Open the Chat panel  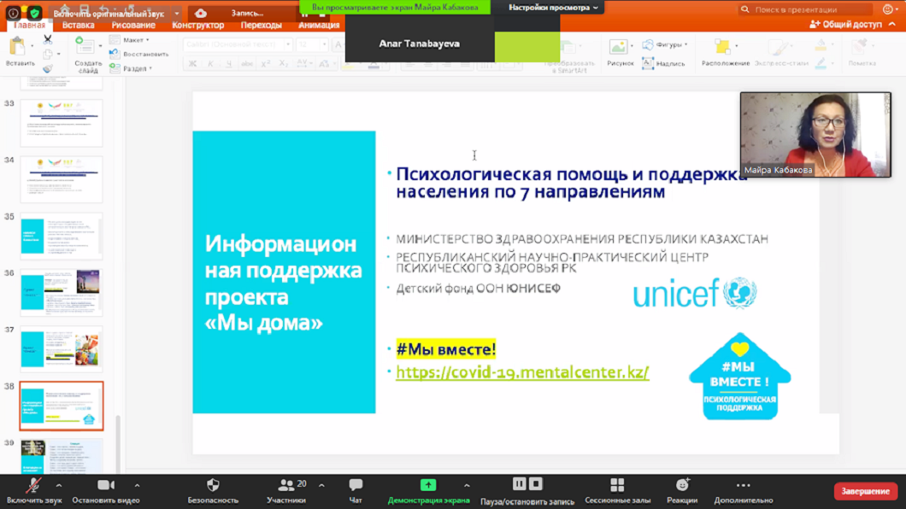pos(356,485)
